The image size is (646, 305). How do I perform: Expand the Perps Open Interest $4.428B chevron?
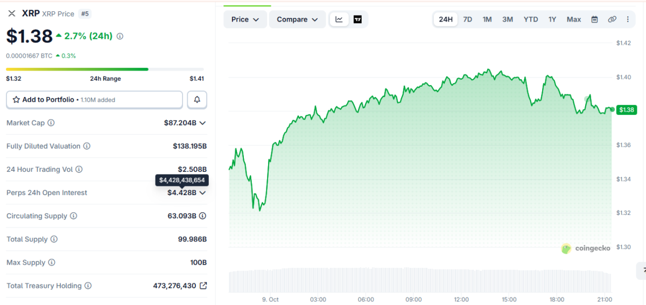tap(202, 192)
